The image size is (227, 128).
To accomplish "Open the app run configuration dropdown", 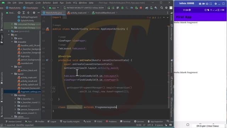I will tap(54, 8).
